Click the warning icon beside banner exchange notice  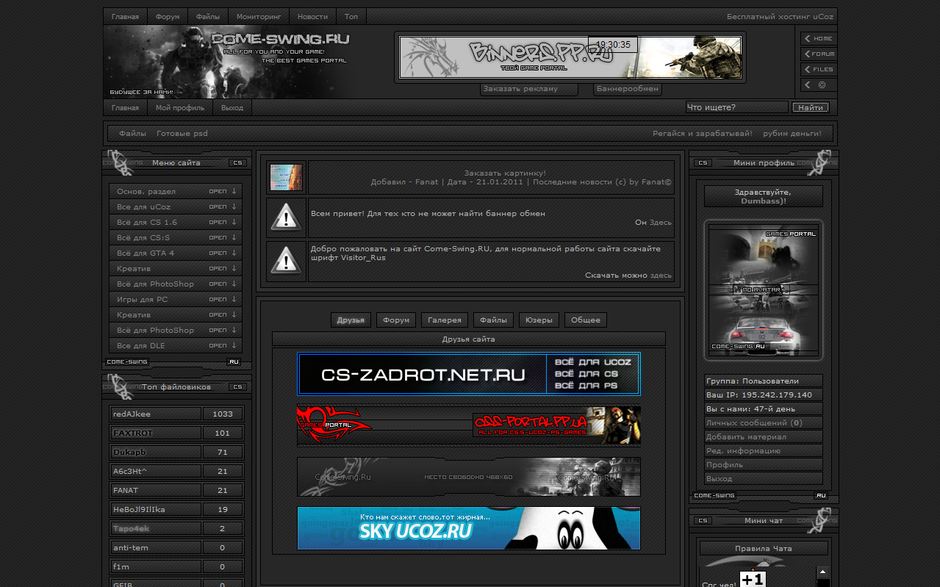[x=286, y=217]
